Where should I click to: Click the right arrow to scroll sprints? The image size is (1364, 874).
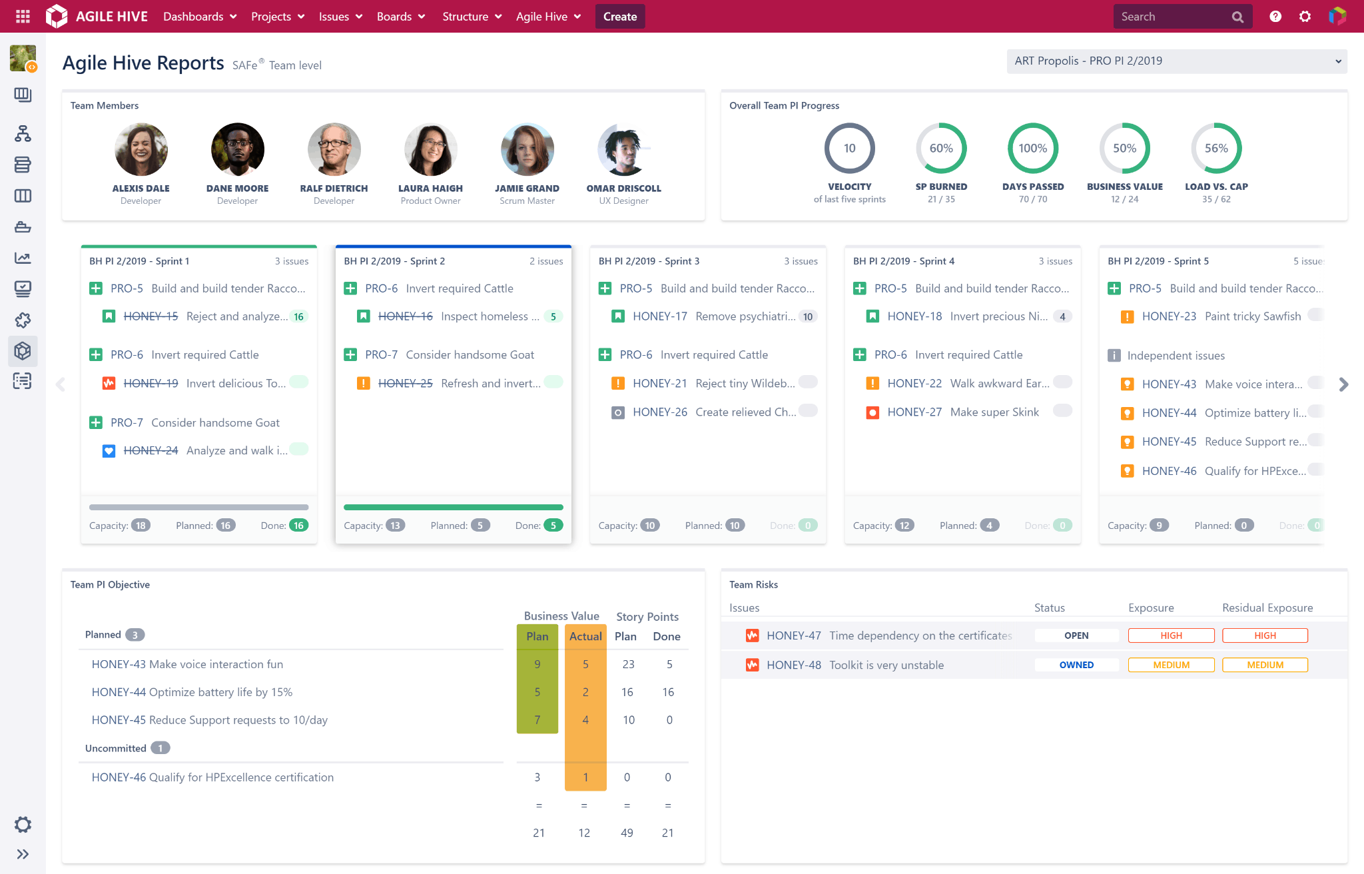tap(1344, 384)
